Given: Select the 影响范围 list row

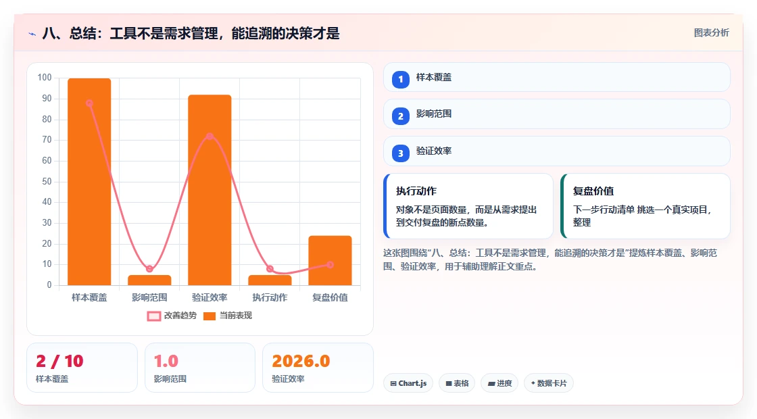Looking at the screenshot, I should [557, 114].
